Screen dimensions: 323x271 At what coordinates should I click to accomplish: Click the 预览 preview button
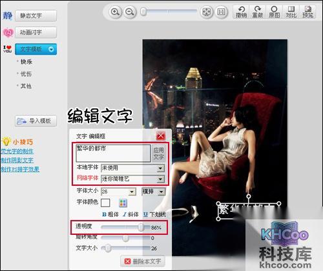tap(307, 12)
